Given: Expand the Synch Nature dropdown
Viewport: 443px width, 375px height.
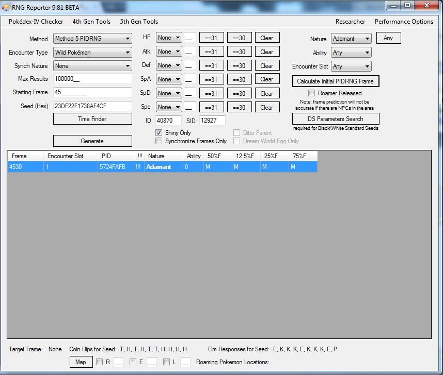Looking at the screenshot, I should click(92, 66).
